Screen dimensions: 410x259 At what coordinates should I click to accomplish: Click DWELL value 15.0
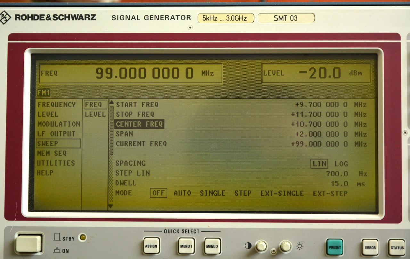[339, 184]
